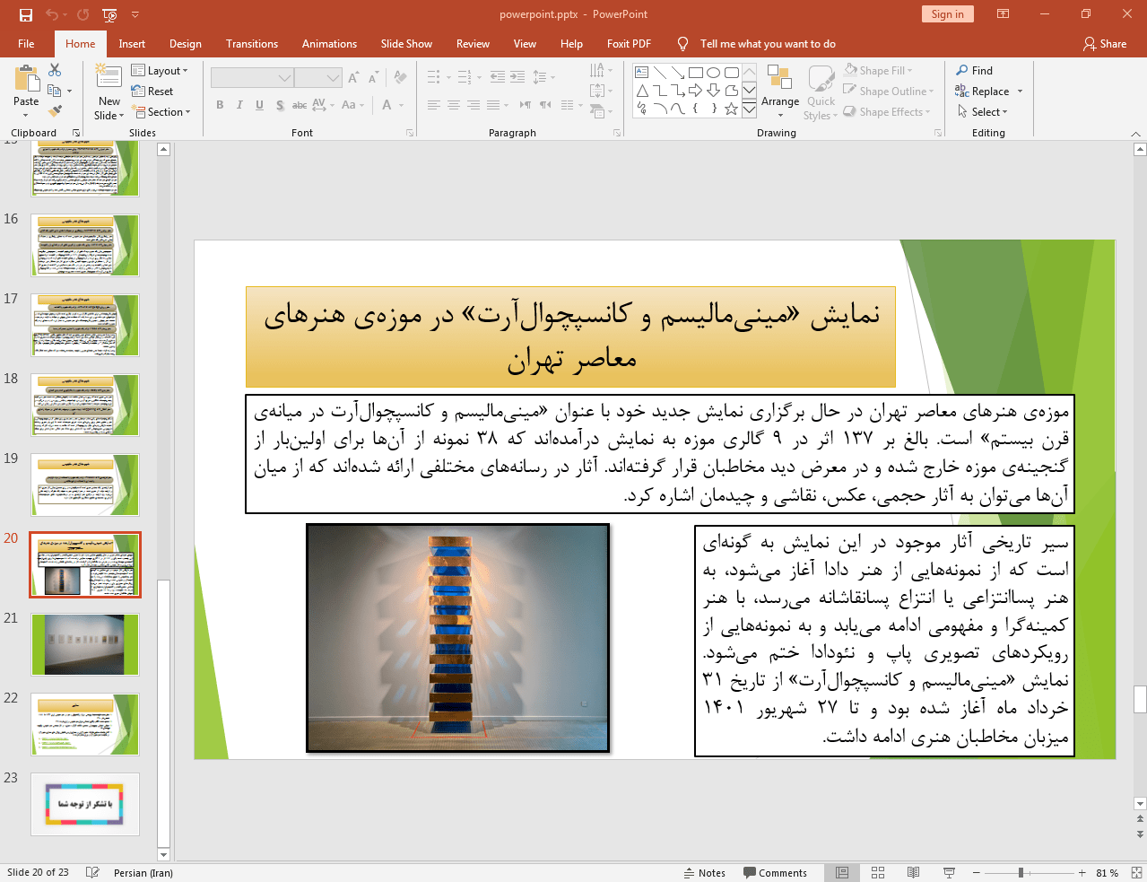Switch to Slide Sorter view icon
1147x882 pixels.
(878, 872)
